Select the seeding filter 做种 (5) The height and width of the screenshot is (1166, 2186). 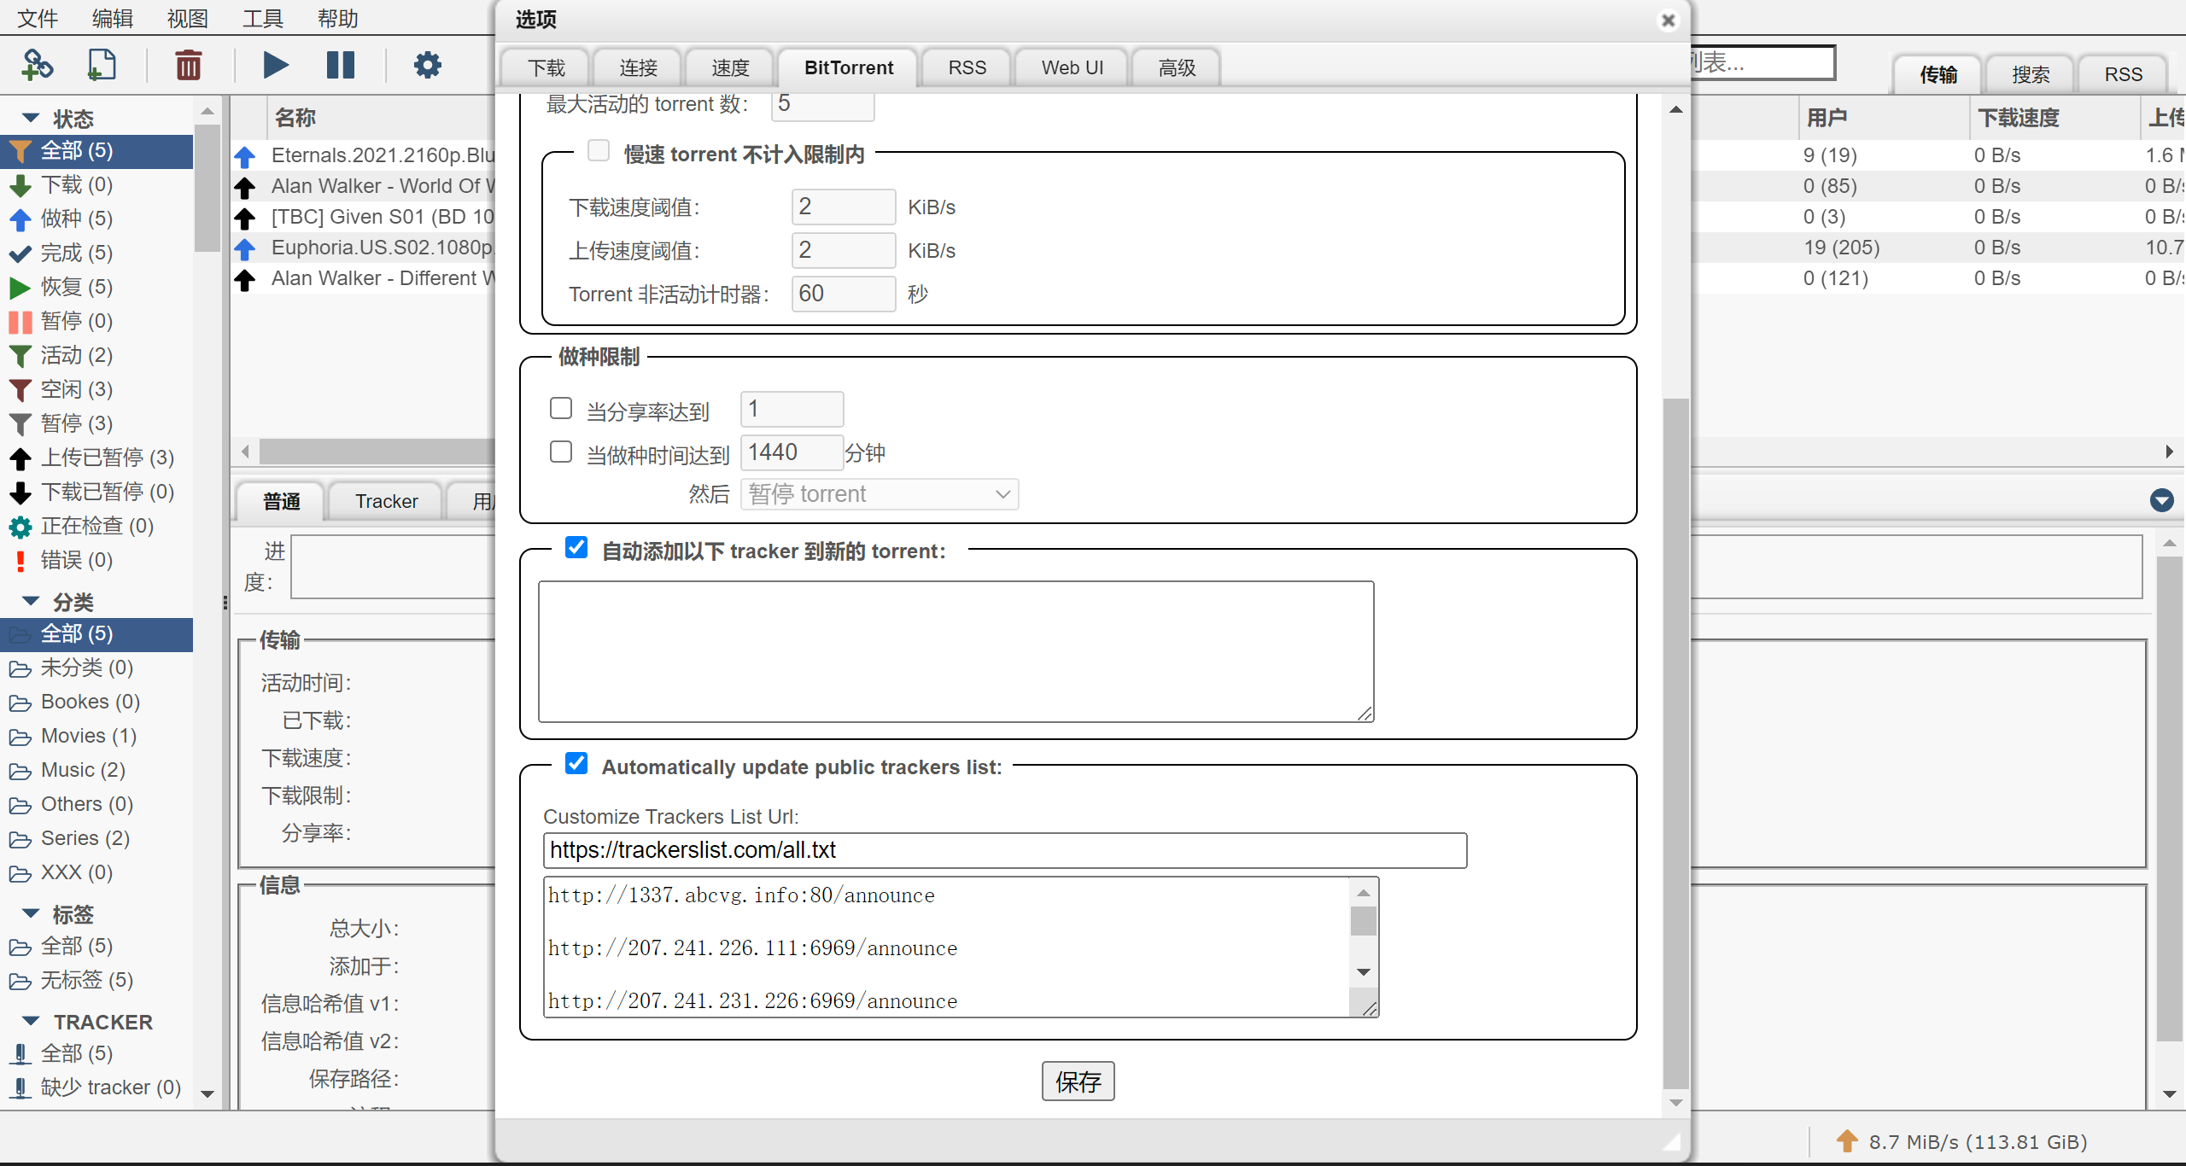point(76,219)
